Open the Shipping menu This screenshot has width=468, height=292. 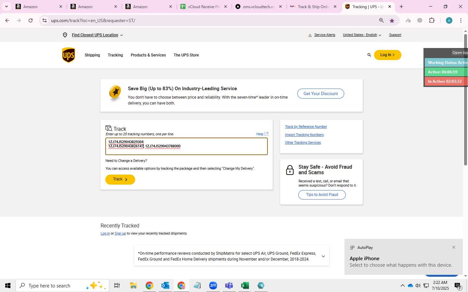pos(92,55)
